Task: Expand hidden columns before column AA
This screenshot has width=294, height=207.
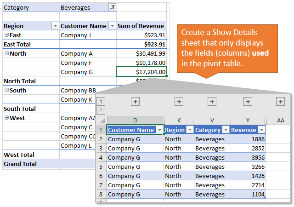Action: (x=280, y=102)
